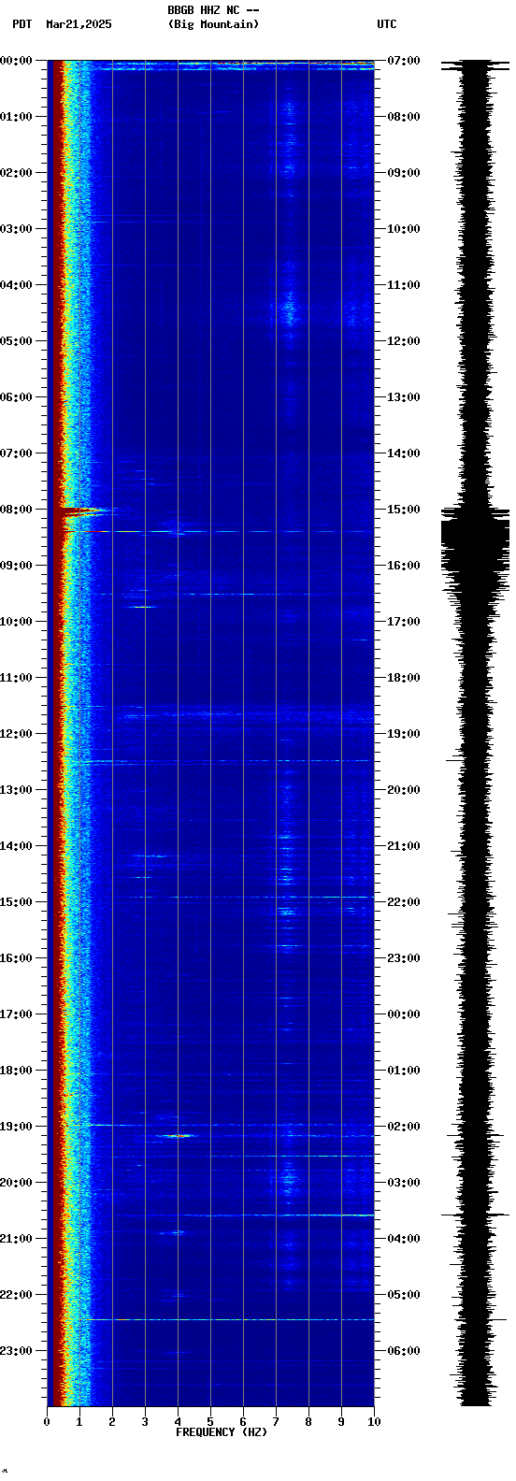The width and height of the screenshot is (516, 1481).
Task: Click the 05:00 UTC time label
Action: click(404, 1295)
